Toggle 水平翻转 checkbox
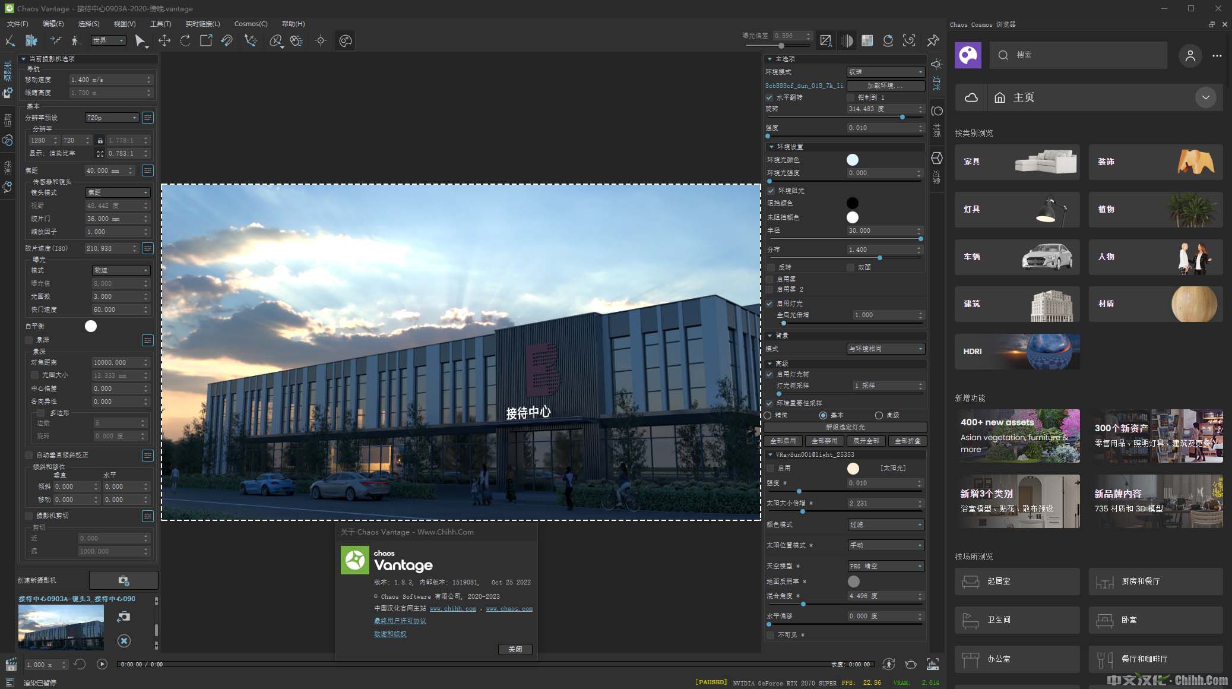1232x689 pixels. 769,97
